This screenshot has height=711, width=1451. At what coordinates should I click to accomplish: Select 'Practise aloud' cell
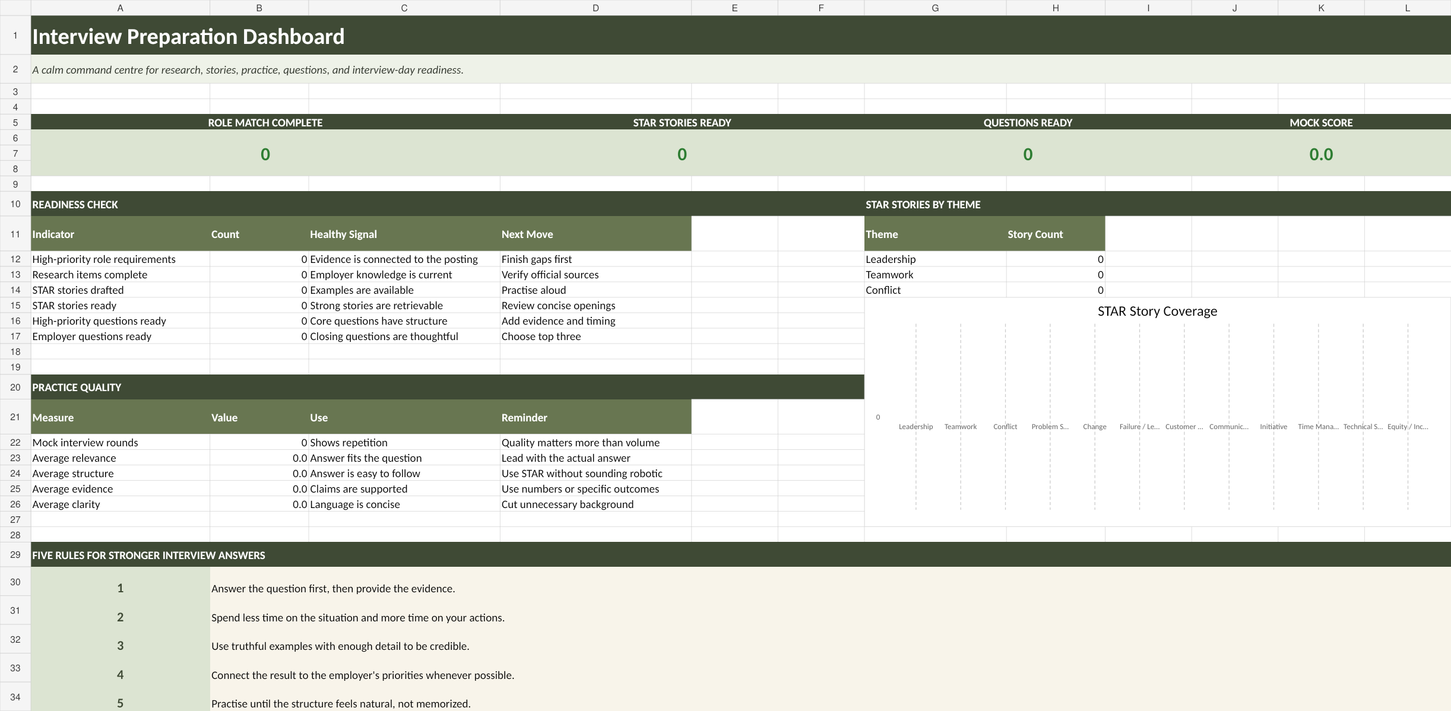[595, 290]
